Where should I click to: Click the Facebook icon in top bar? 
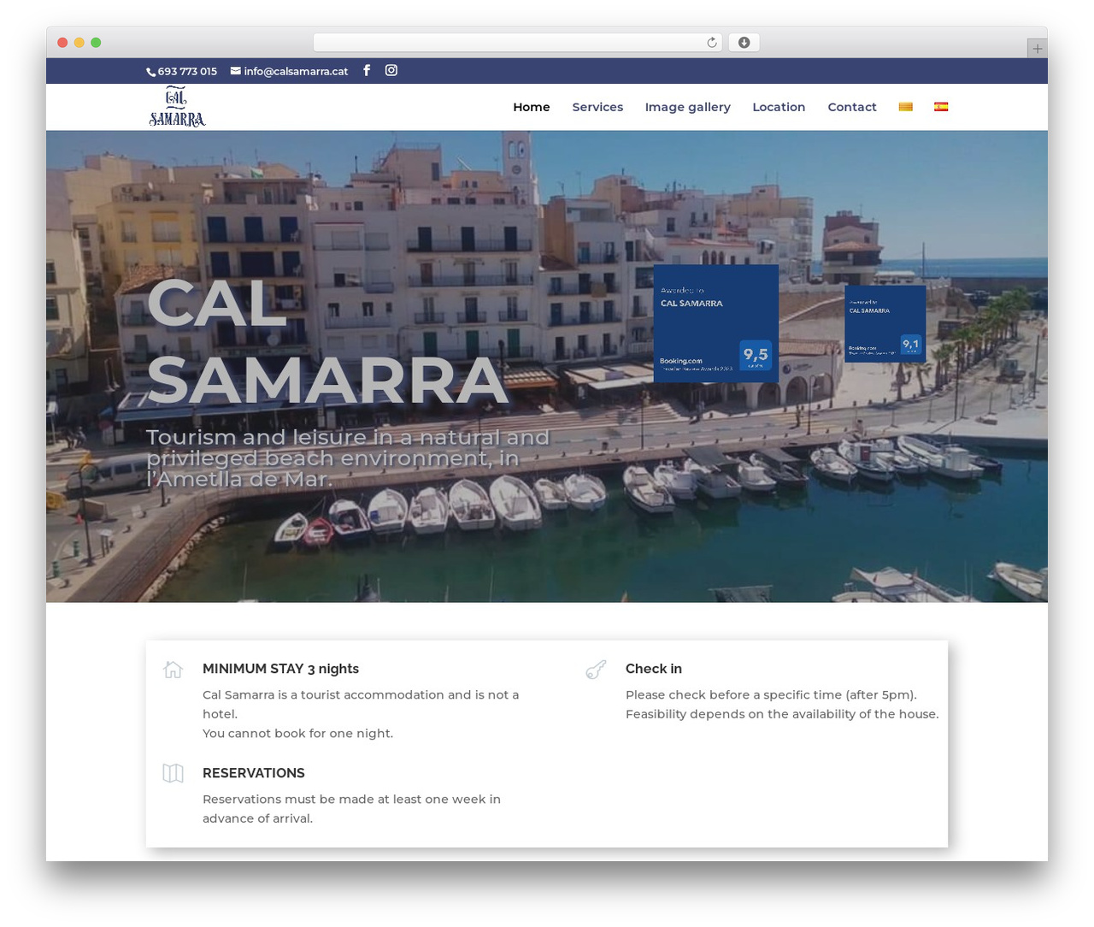[367, 70]
